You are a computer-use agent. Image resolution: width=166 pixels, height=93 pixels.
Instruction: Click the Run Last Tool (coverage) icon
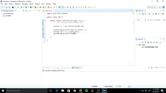[31, 7]
